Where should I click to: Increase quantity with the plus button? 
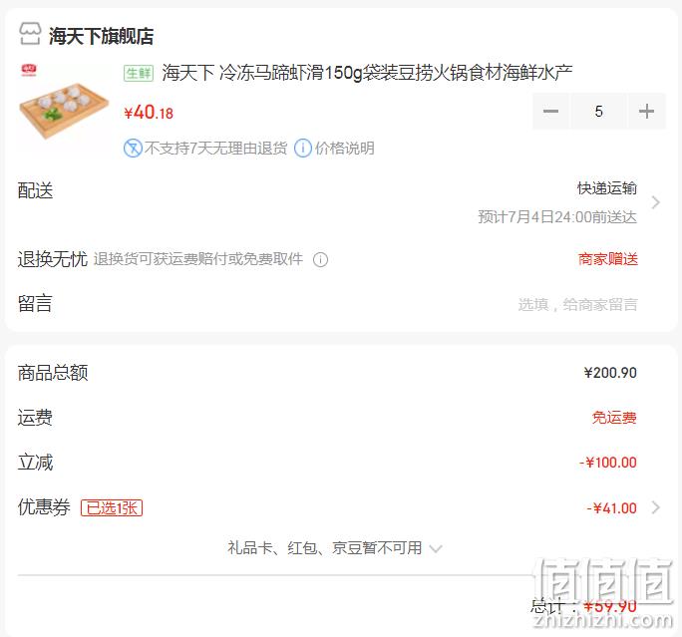coord(646,112)
